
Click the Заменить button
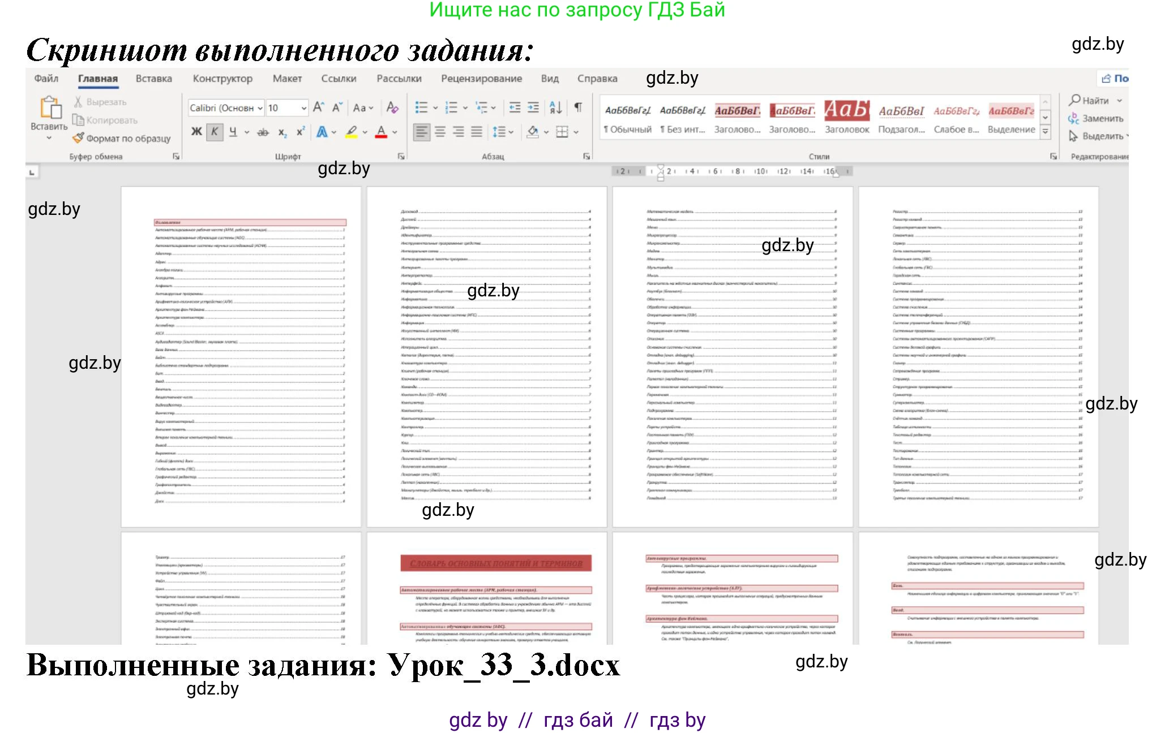1095,118
